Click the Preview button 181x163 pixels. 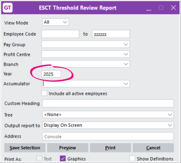tap(68, 148)
